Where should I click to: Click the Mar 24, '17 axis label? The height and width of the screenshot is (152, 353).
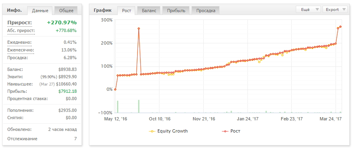tap(331, 119)
